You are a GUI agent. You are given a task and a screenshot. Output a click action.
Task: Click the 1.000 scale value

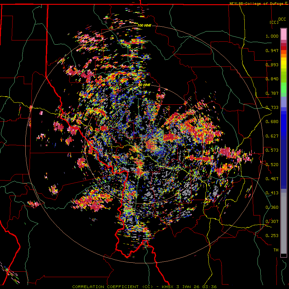272,36
